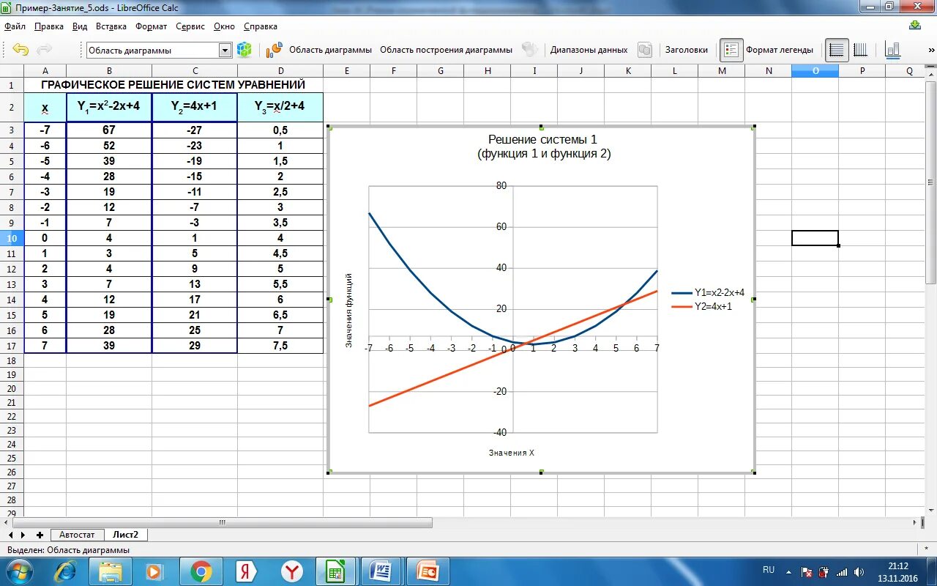Open media player taskbar icon
This screenshot has width=937, height=586.
coord(155,571)
